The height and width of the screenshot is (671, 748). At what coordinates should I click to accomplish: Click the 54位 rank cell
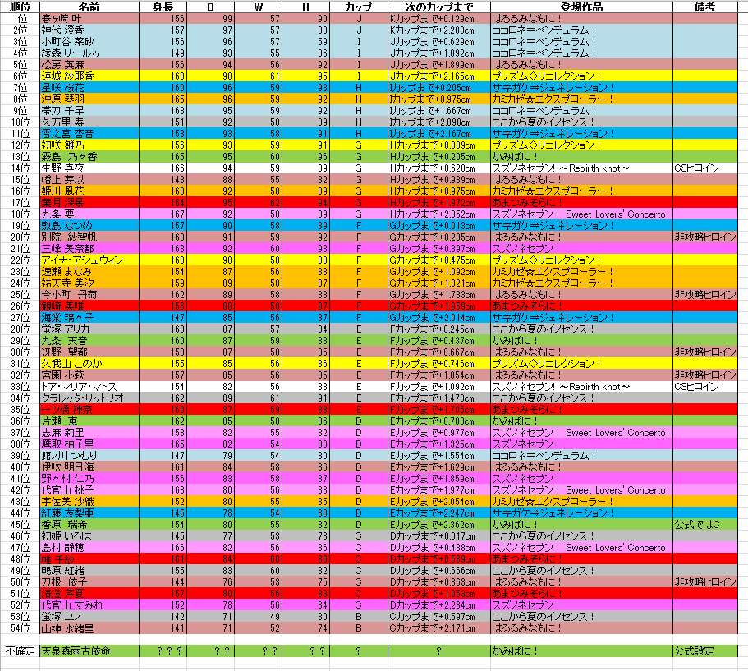(x=20, y=628)
